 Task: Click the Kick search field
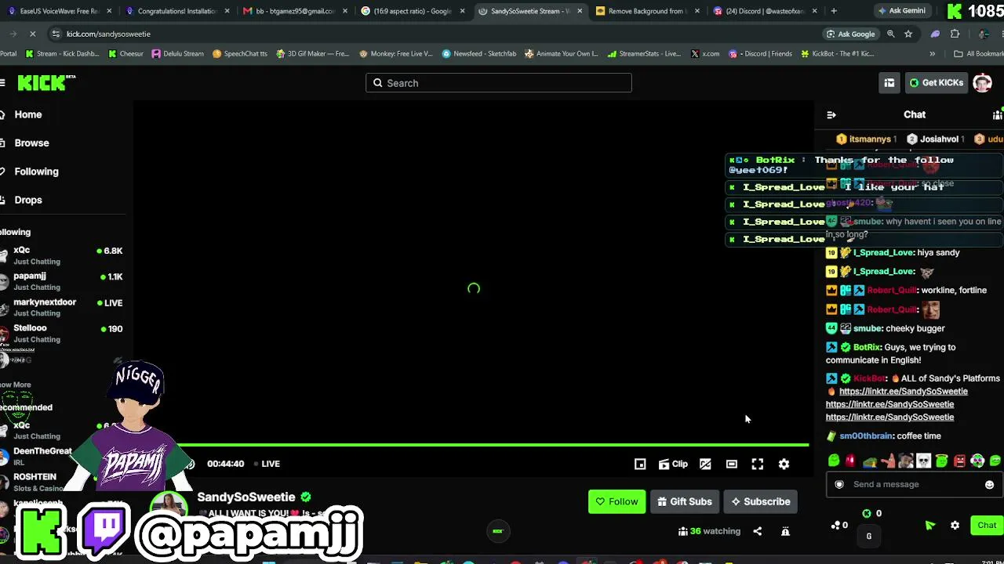click(x=499, y=83)
